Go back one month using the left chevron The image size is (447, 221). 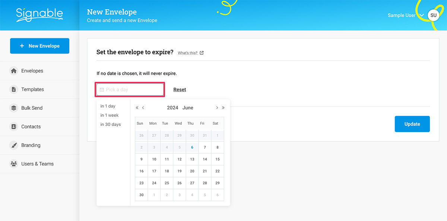click(x=143, y=108)
